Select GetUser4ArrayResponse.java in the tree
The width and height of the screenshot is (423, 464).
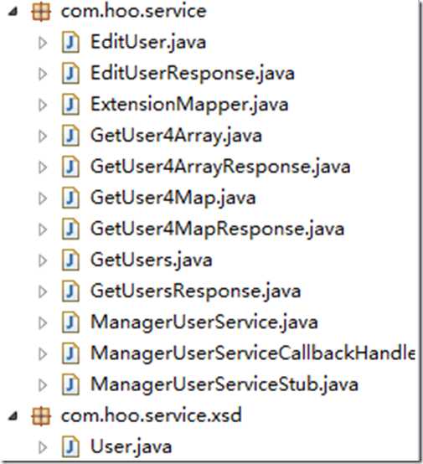(x=220, y=167)
